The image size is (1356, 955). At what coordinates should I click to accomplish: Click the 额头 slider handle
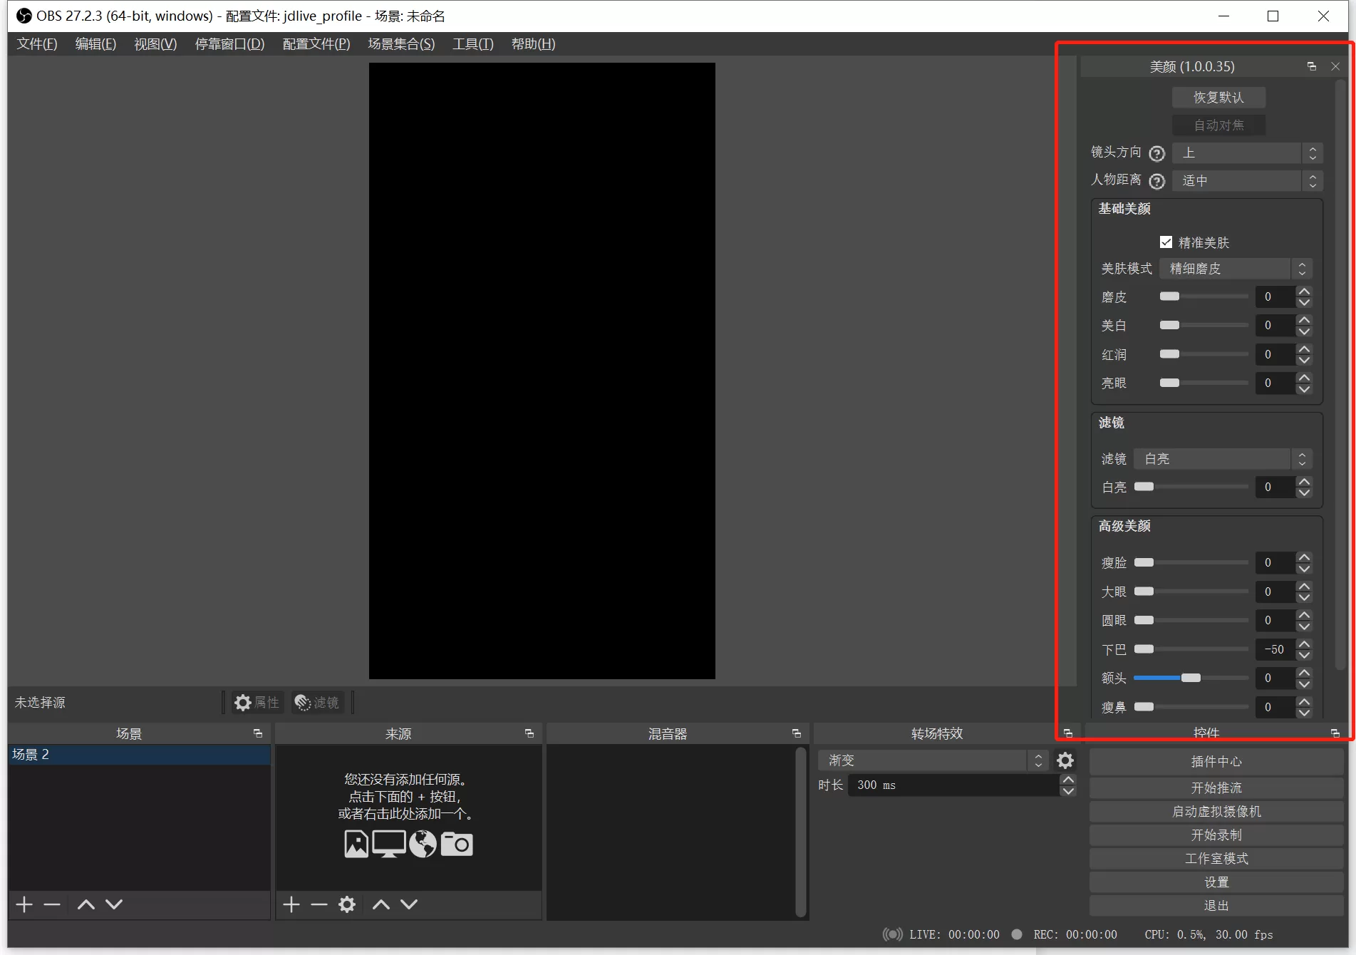tap(1191, 678)
